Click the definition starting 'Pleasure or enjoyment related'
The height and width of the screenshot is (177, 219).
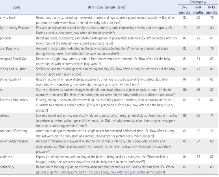pyautogui.click(x=105, y=31)
